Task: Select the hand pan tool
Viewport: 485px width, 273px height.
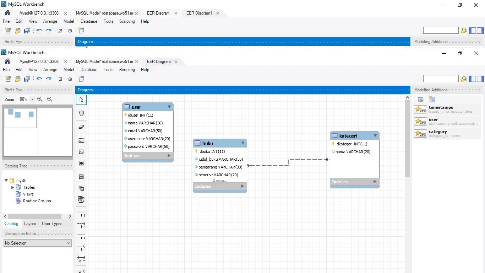Action: click(x=81, y=113)
